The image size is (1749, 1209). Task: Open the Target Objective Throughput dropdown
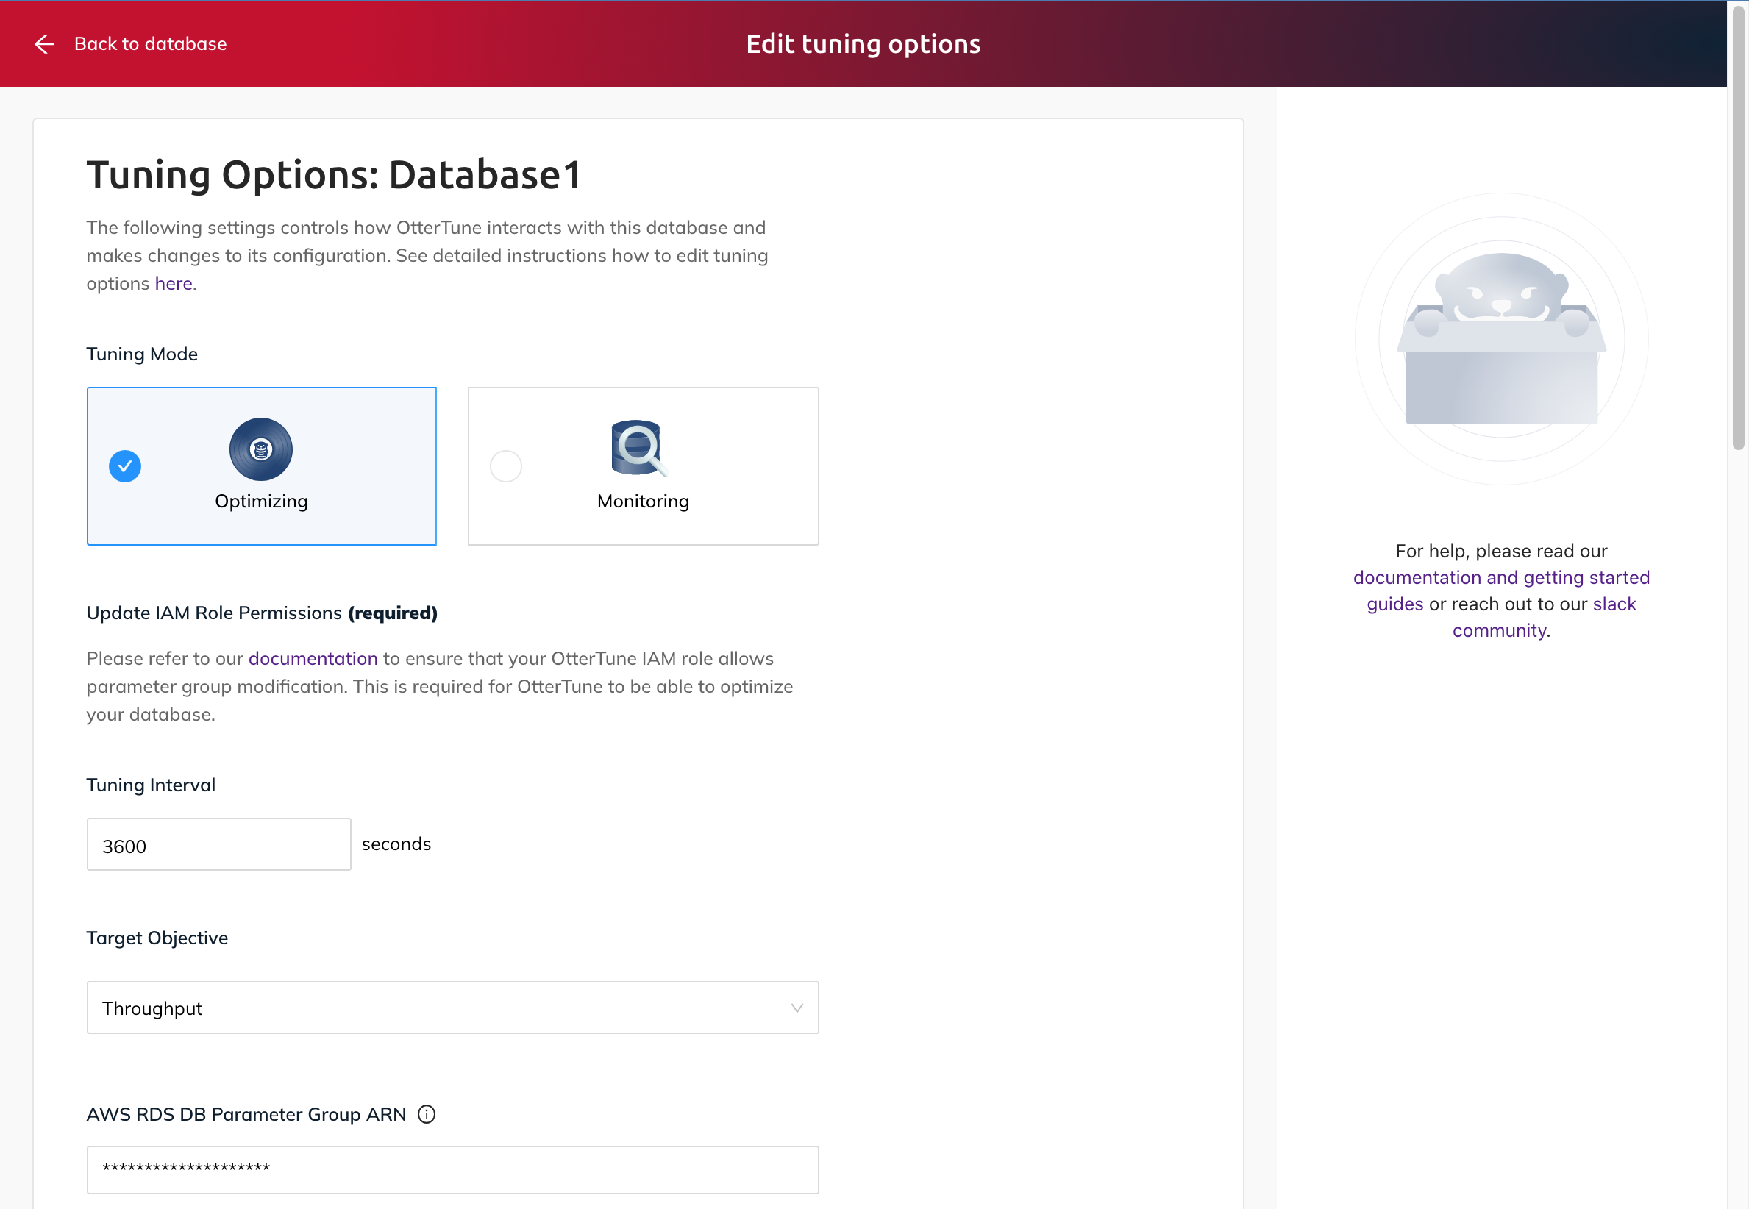pos(453,1008)
